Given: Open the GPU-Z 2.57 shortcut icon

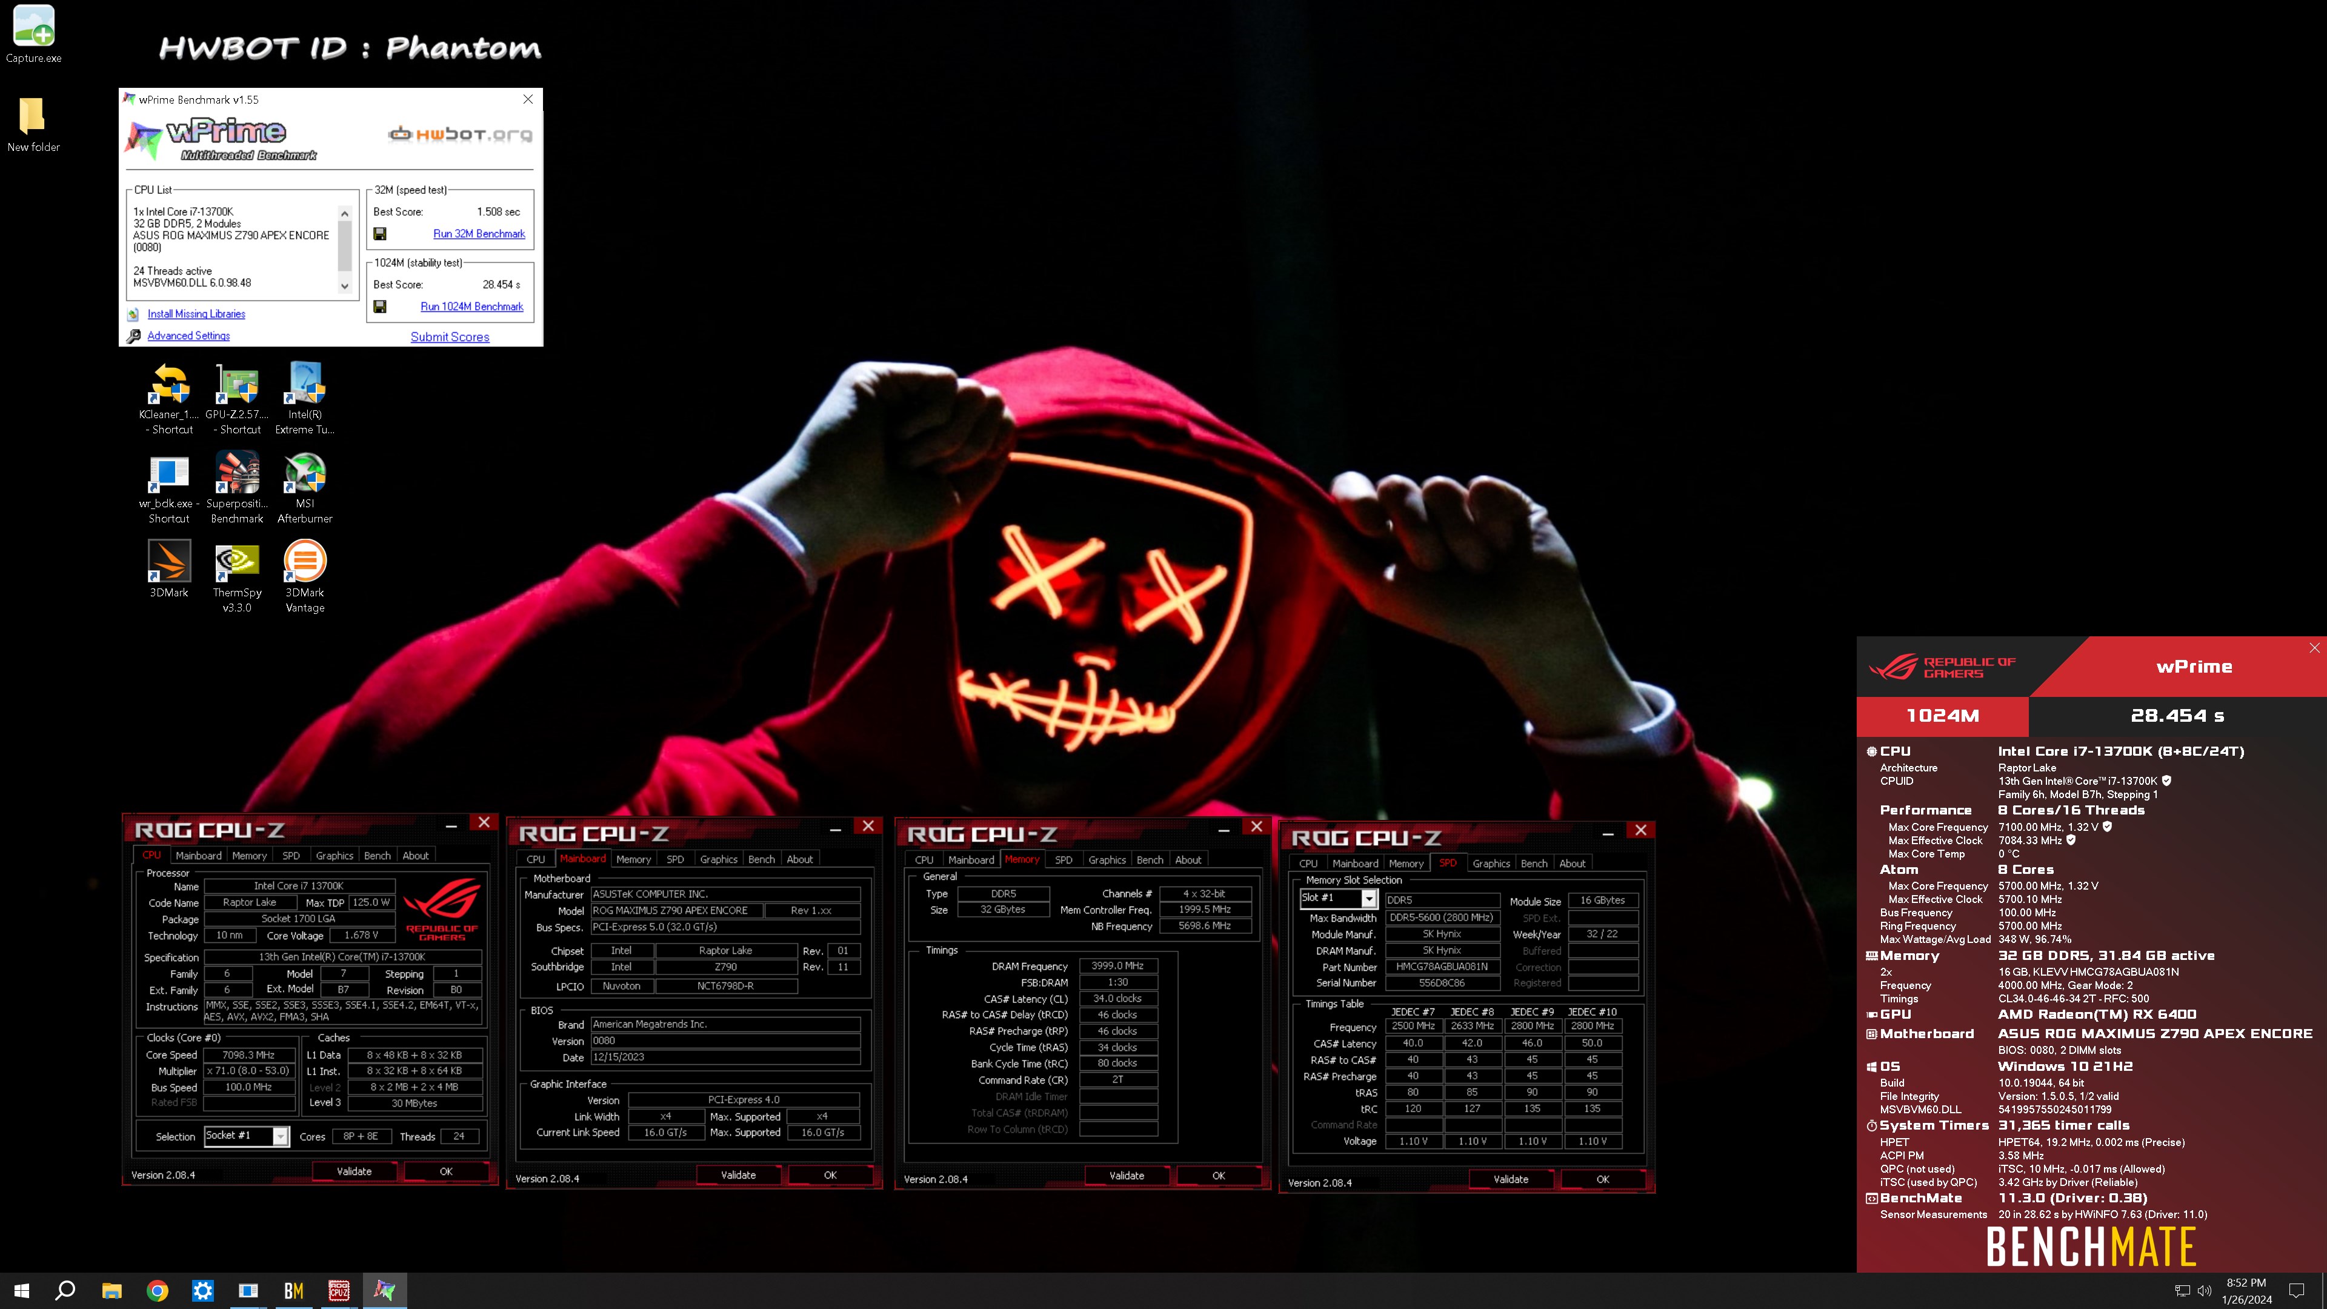Looking at the screenshot, I should tap(237, 398).
